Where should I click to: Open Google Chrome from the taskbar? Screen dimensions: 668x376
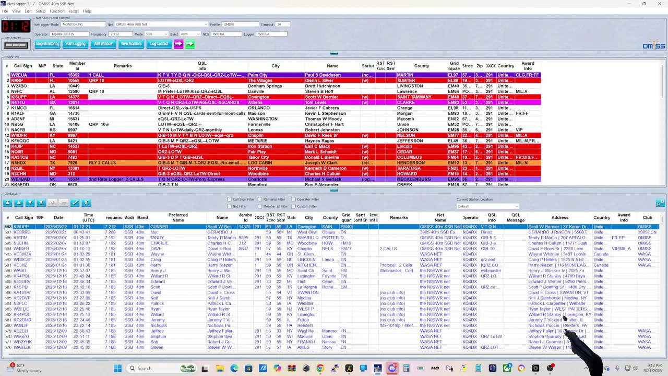(320, 368)
